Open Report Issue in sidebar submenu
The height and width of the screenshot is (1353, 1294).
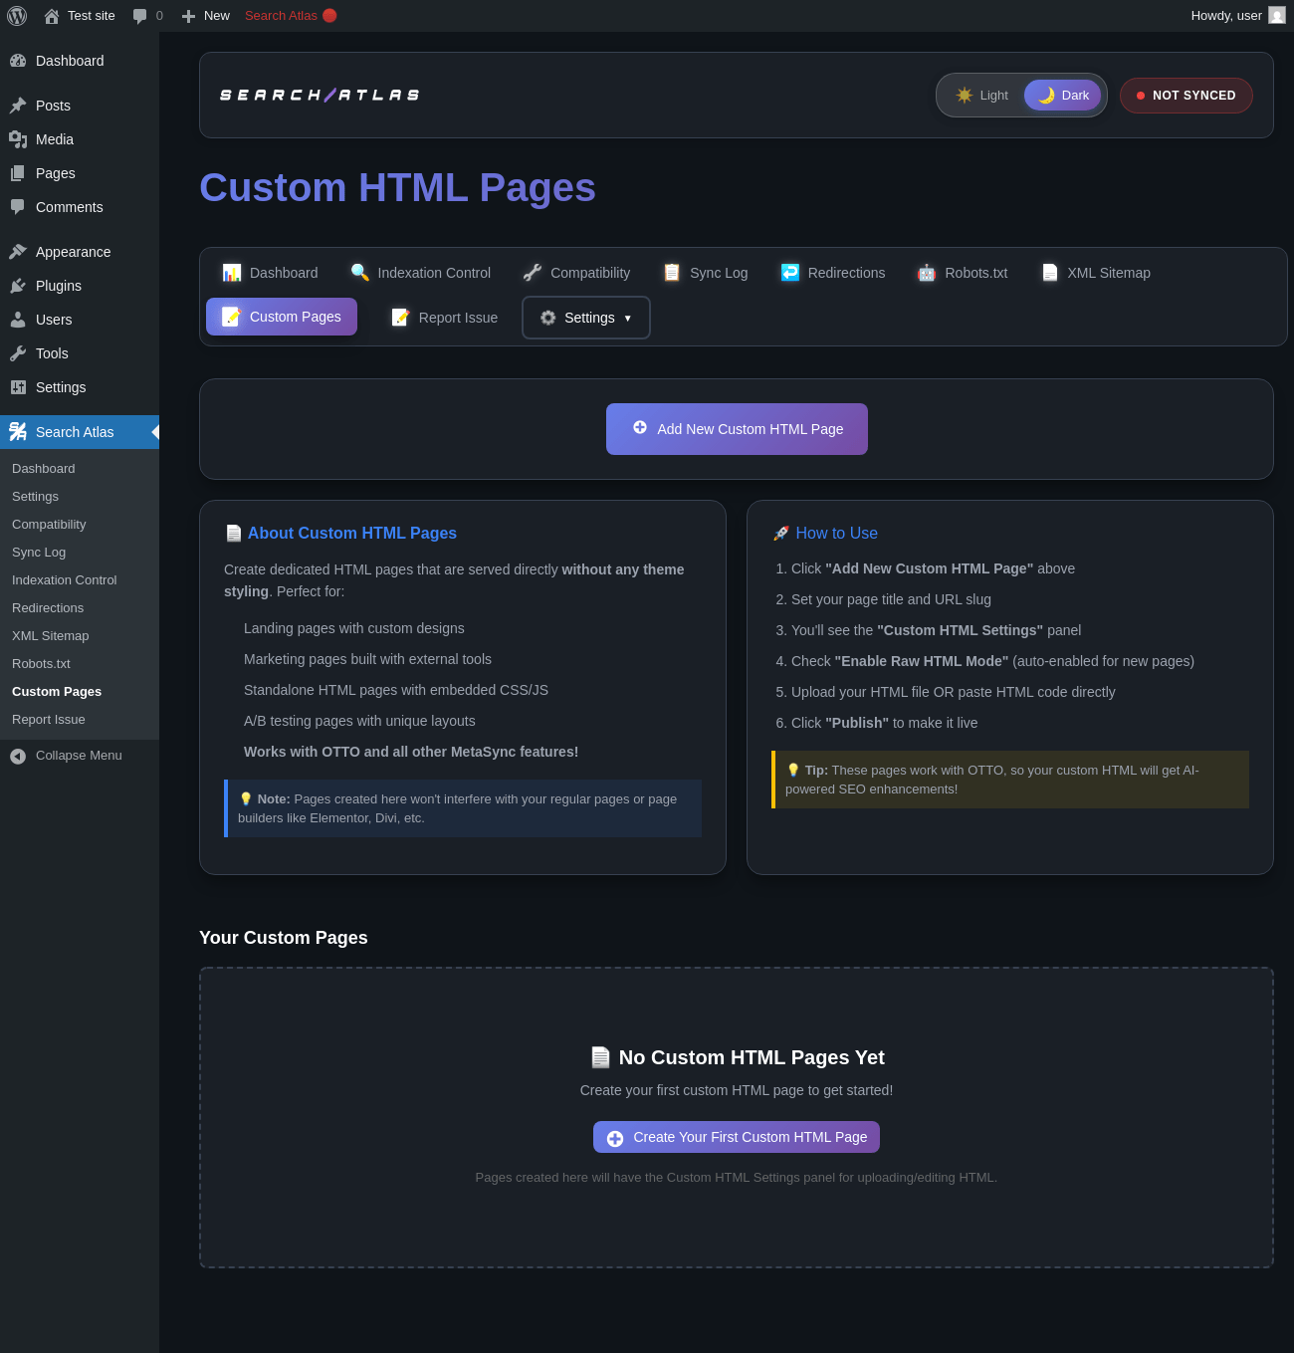[x=49, y=720]
